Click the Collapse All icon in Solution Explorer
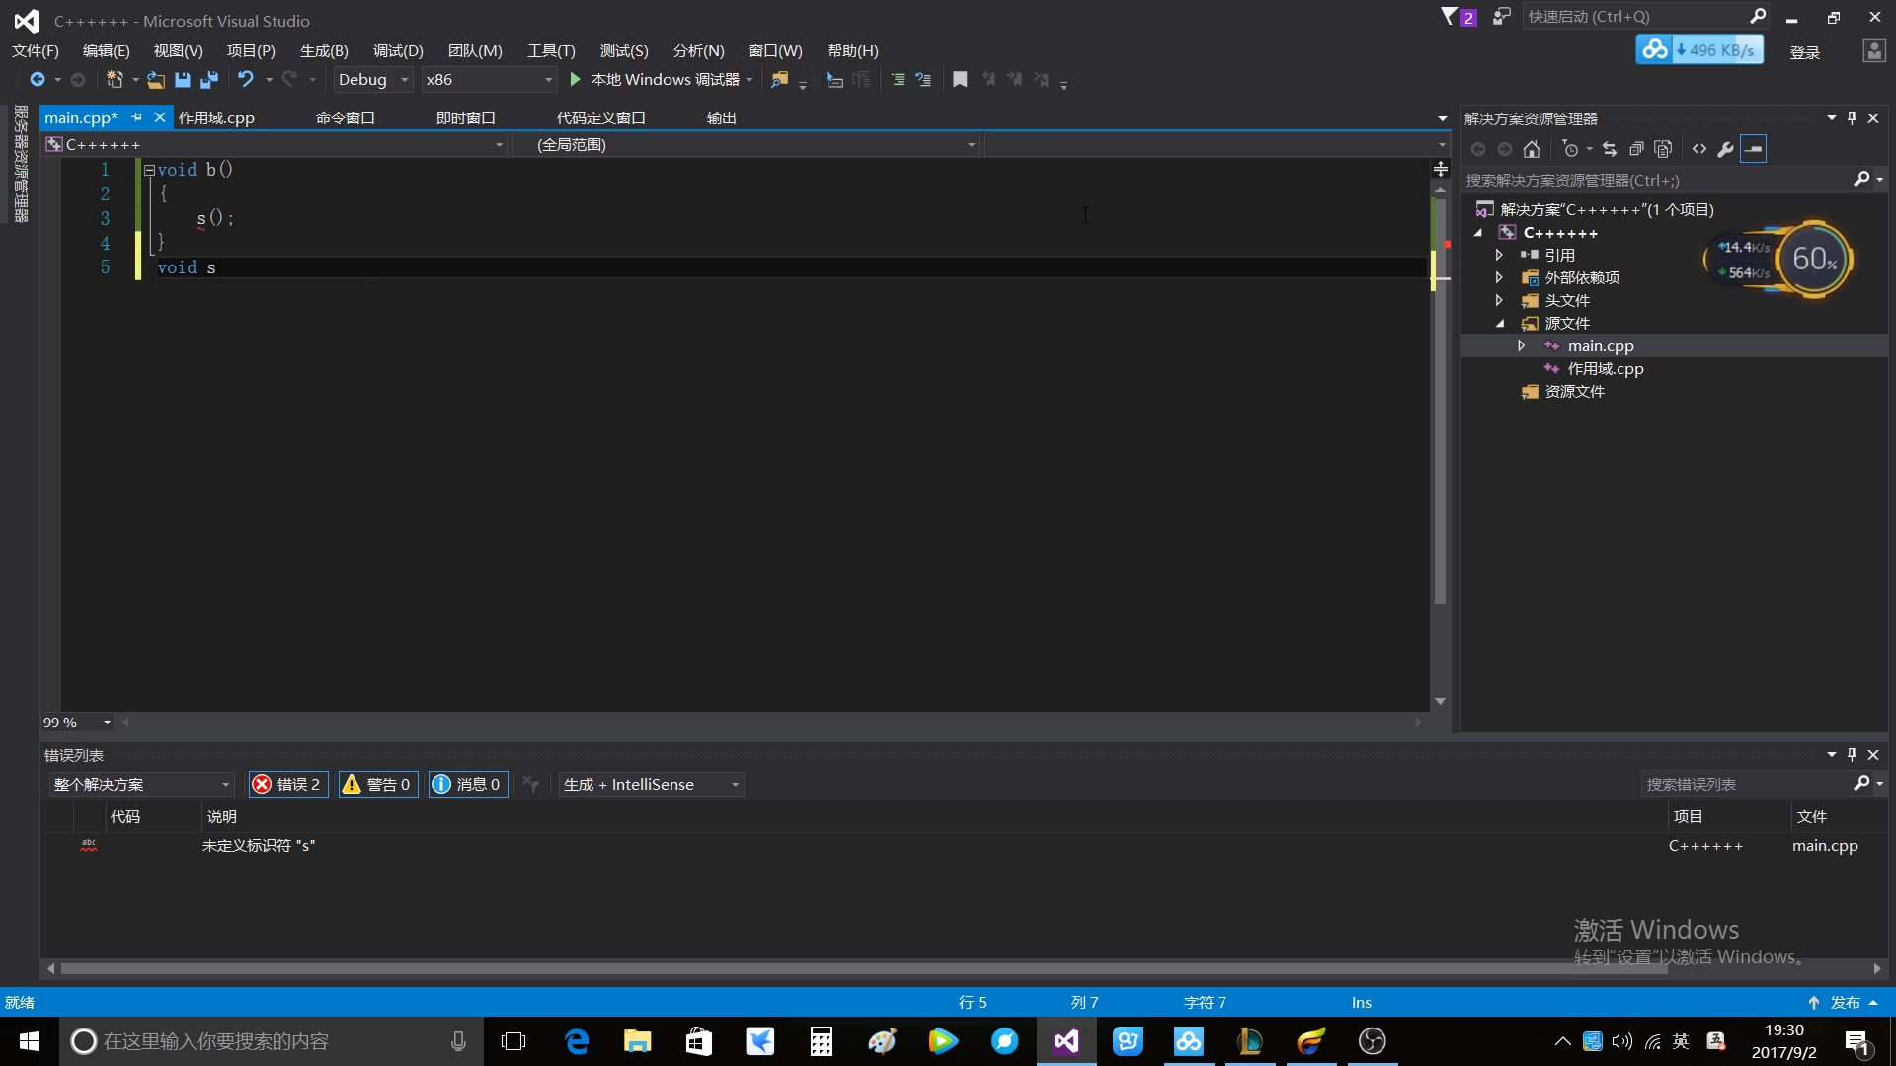1896x1066 pixels. (x=1636, y=149)
